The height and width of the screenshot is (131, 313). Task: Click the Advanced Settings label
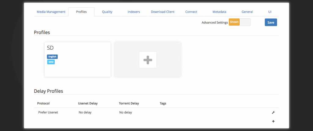pyautogui.click(x=215, y=23)
